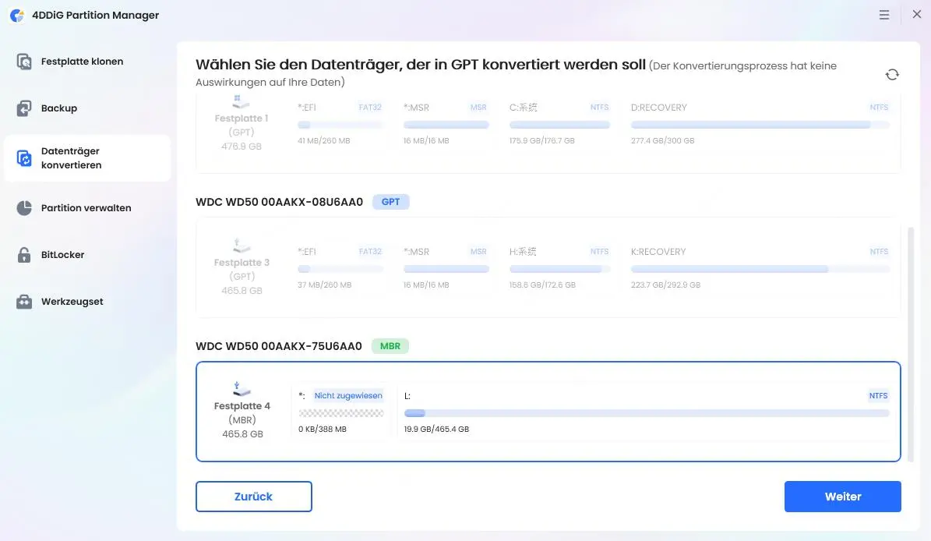Click the 'Festplatte 4' disk name text
Image resolution: width=931 pixels, height=541 pixels.
pos(242,406)
